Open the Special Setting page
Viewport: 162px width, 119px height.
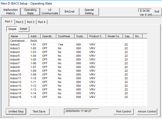coord(89,12)
